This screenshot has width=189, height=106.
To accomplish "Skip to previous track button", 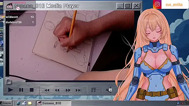I will [x=47, y=90].
